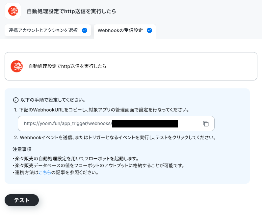Screen dimensions: 262x215
Task: Select the trigger card text 自動処理設定でhttp送信を実行したら
Action: click(x=67, y=66)
